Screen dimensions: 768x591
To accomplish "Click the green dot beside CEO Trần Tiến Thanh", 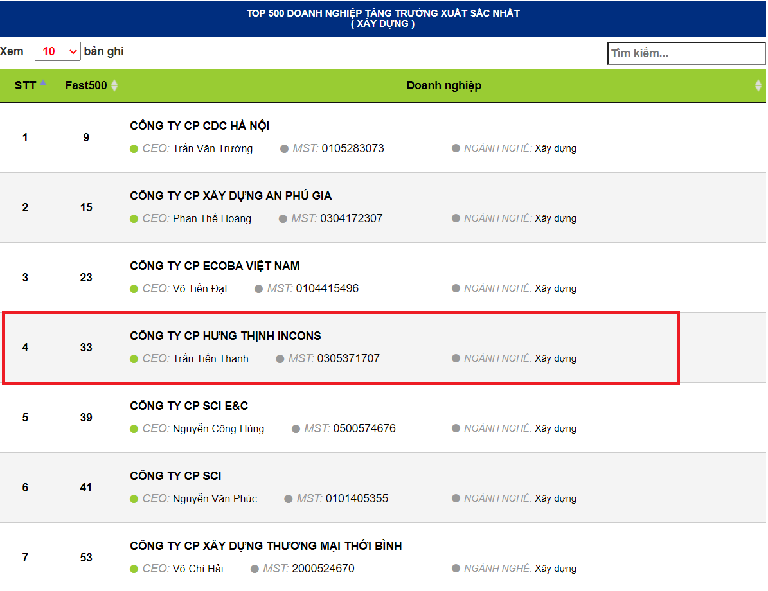I will [134, 359].
